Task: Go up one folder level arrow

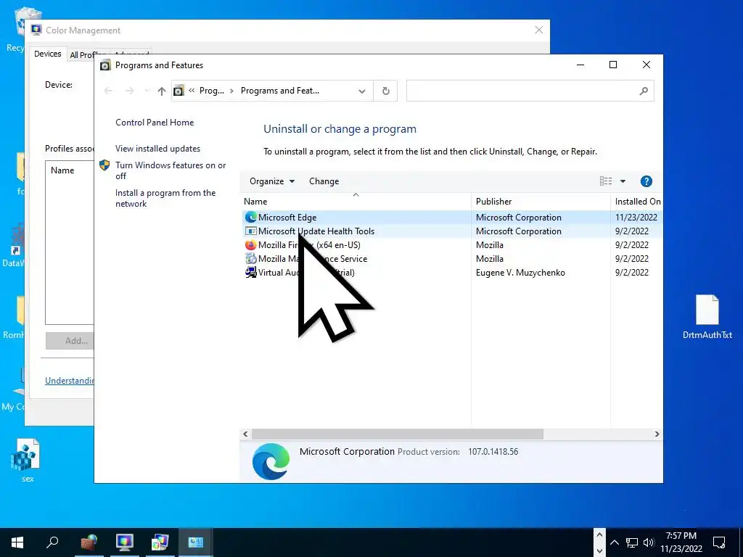Action: 162,91
